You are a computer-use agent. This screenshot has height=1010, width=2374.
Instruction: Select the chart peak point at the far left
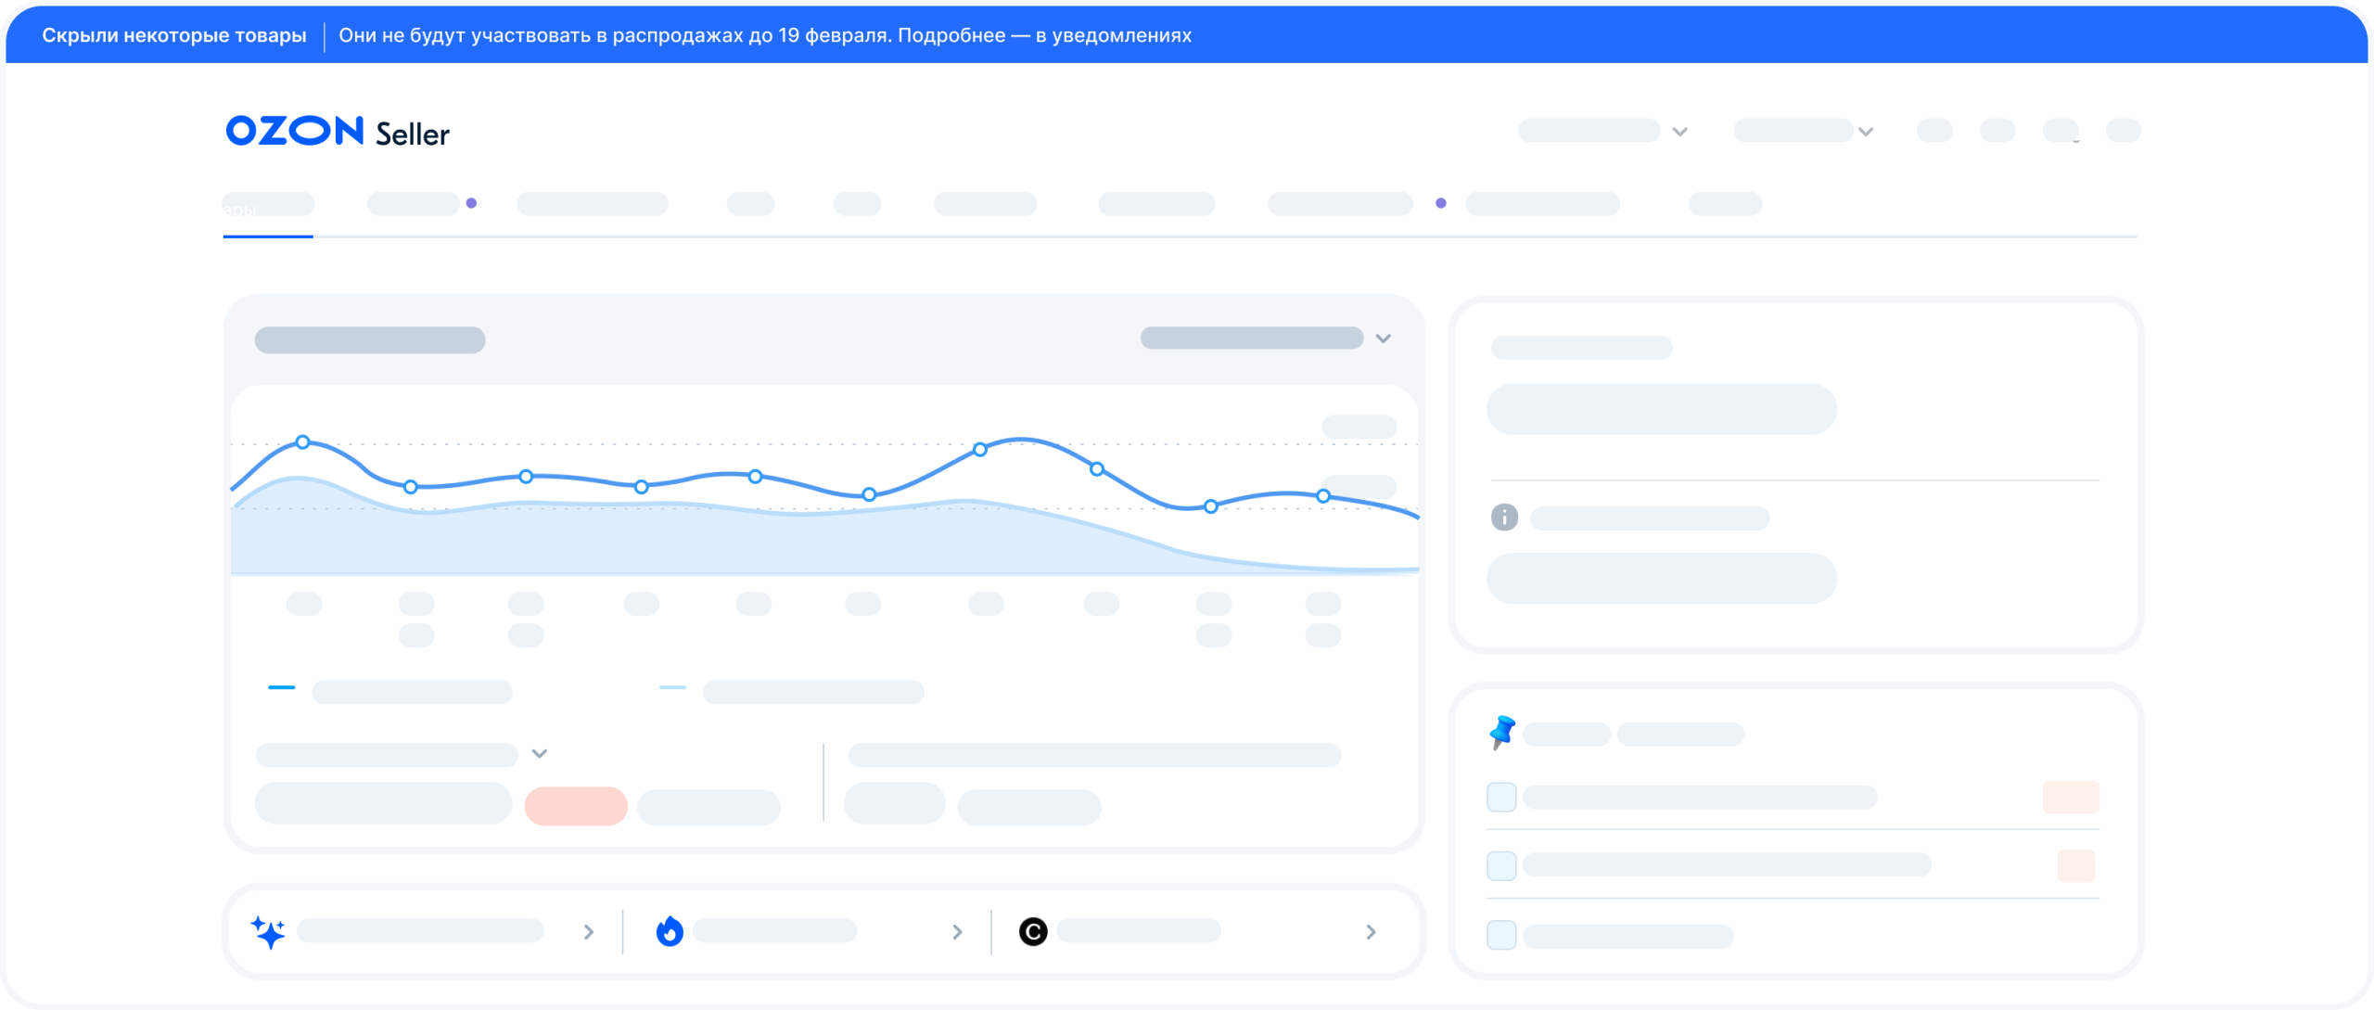click(x=302, y=441)
